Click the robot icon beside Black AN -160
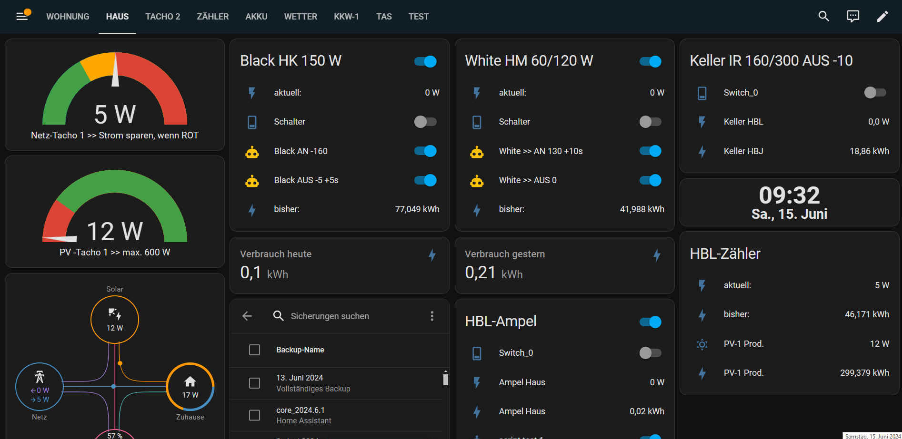Screen dimensions: 902x439 click(x=252, y=152)
